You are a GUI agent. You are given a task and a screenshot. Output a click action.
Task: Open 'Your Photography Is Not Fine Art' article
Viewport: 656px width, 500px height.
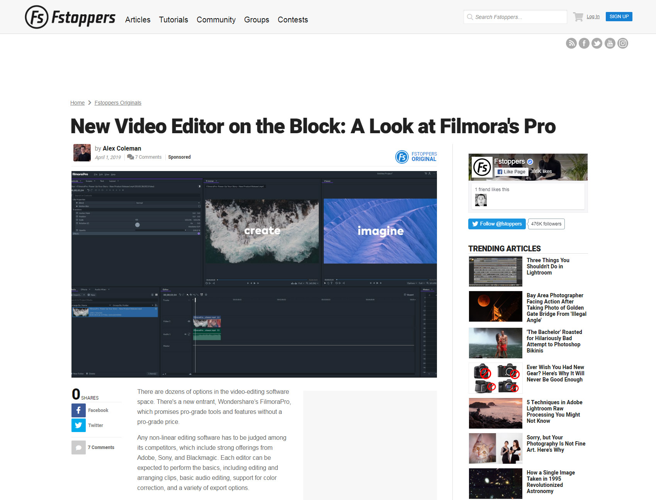click(556, 444)
